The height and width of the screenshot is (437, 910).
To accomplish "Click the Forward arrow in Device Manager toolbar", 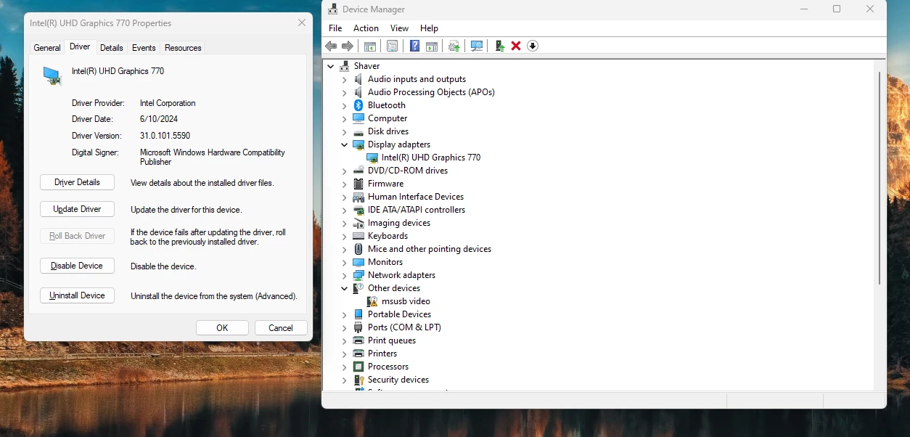I will 348,46.
